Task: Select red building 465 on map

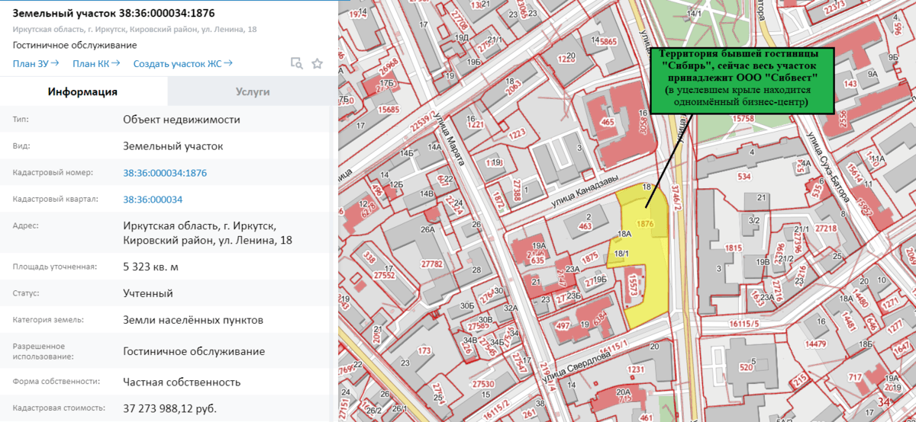Action: pyautogui.click(x=608, y=122)
